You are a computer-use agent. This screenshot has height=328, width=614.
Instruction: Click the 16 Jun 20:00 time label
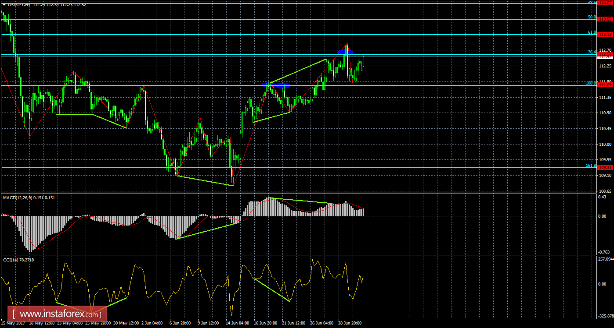[x=266, y=324]
